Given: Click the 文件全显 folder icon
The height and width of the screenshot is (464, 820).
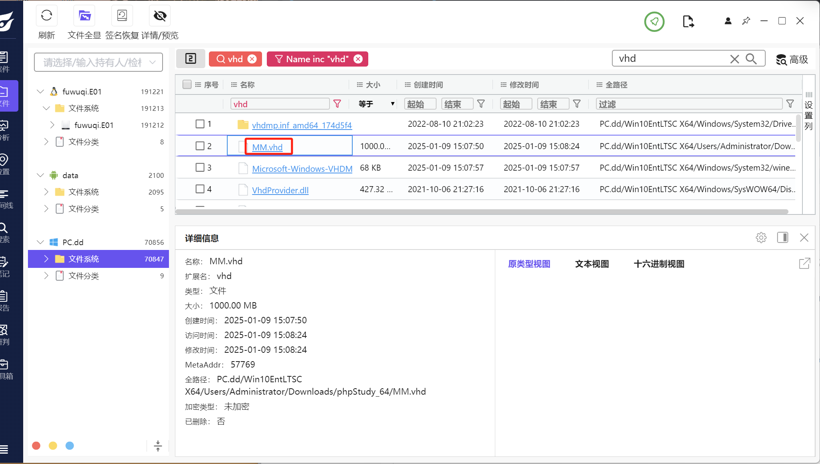Looking at the screenshot, I should 84,16.
